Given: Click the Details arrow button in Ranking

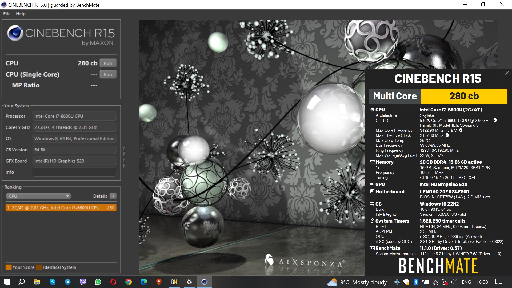Looking at the screenshot, I should click(113, 196).
